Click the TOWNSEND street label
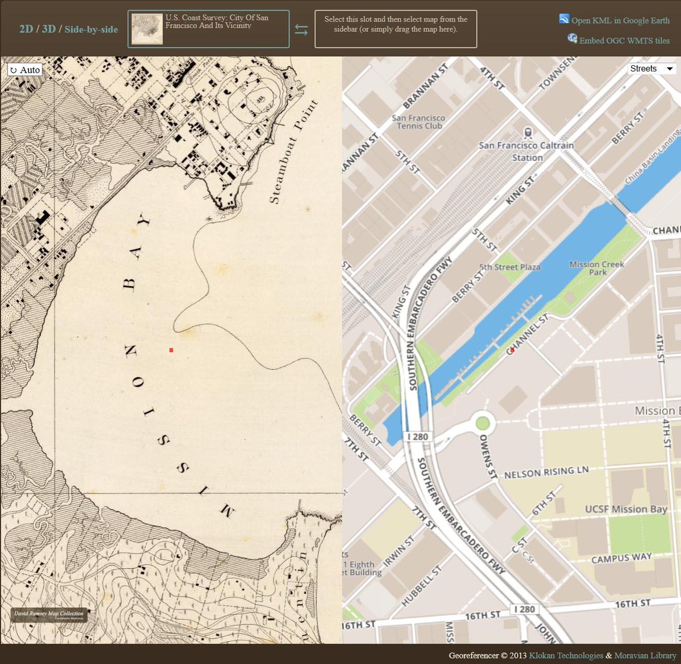The width and height of the screenshot is (681, 664). (x=557, y=73)
